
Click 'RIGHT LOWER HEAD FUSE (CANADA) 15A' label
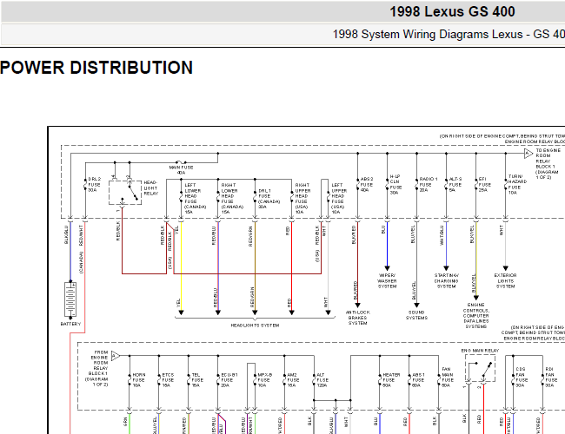(x=232, y=199)
